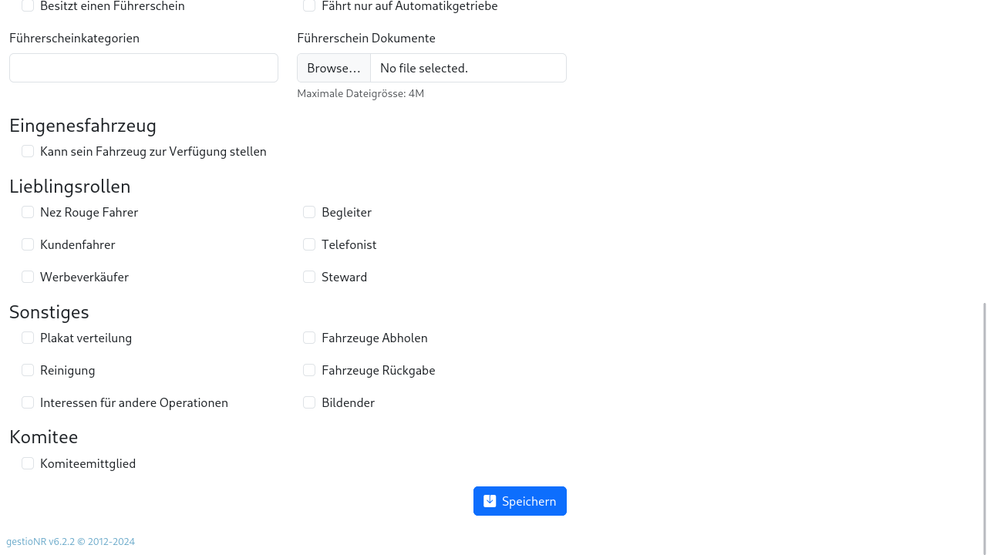Toggle the Telefonist checkbox
The height and width of the screenshot is (555, 987).
309,244
